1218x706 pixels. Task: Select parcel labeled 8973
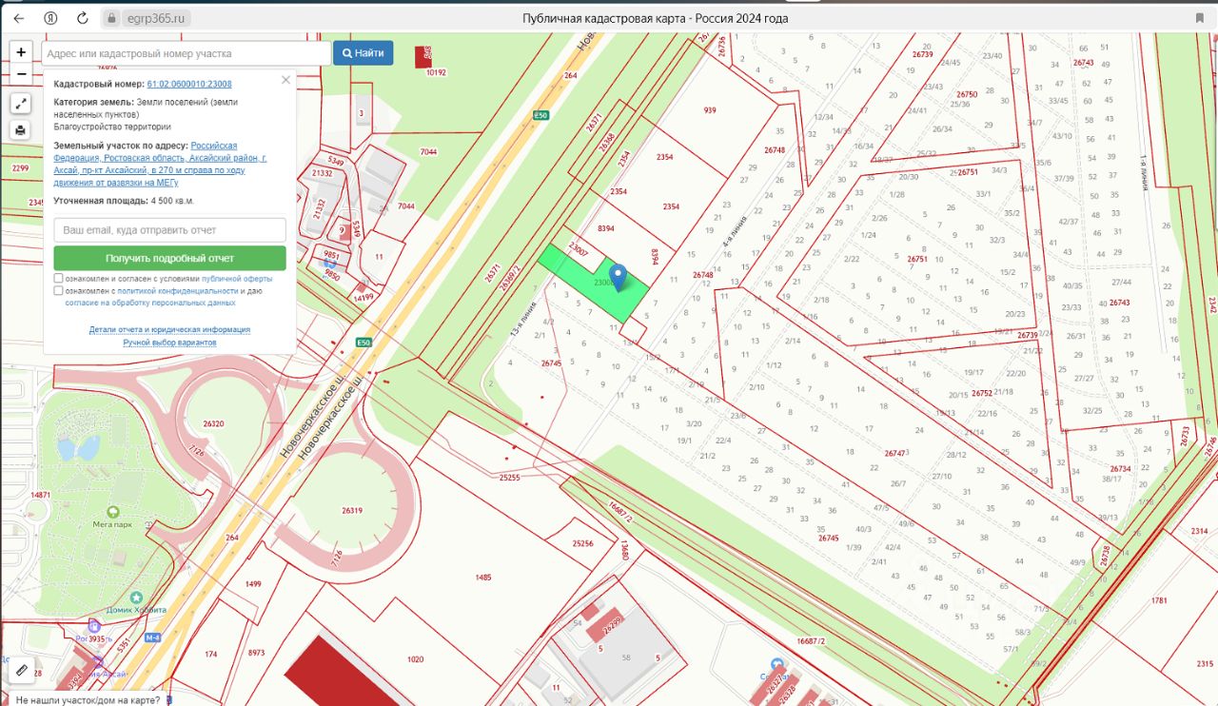(x=256, y=653)
